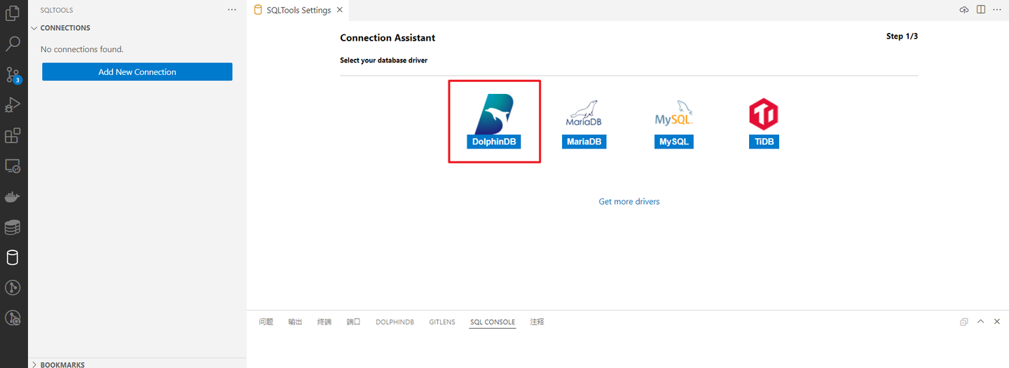
Task: Open the Extensions view
Action: pyautogui.click(x=13, y=135)
